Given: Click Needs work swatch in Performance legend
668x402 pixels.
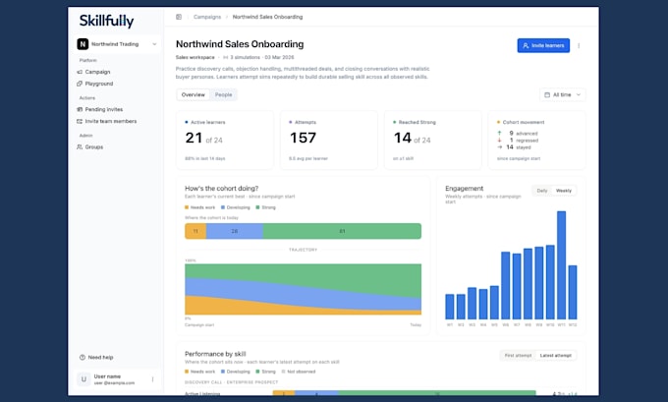Looking at the screenshot, I should 187,372.
